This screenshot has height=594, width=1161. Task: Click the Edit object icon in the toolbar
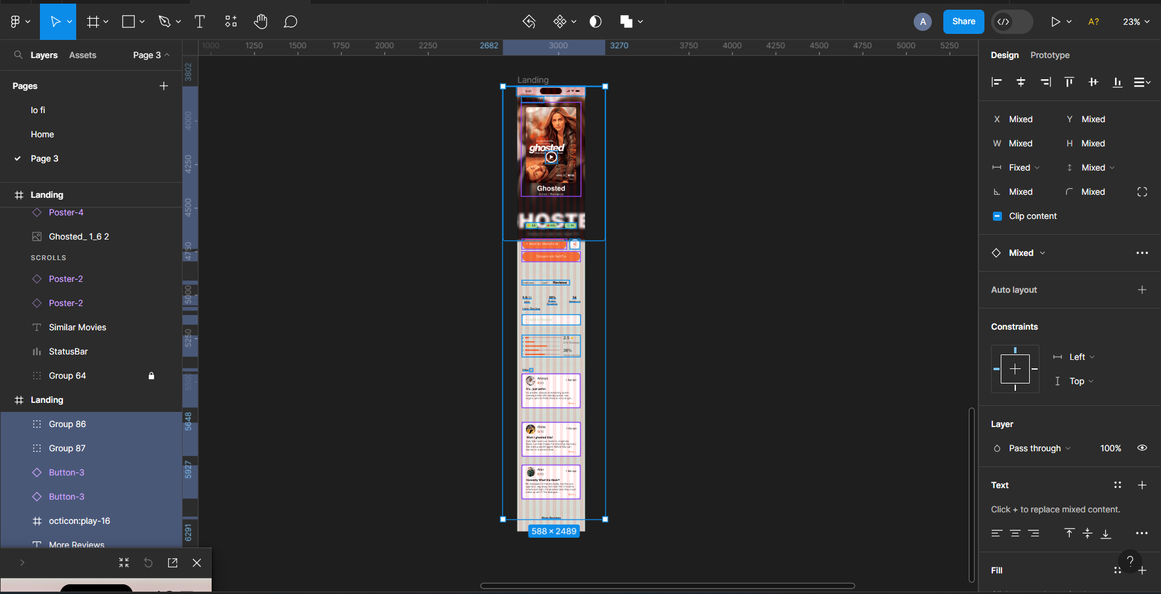pos(529,22)
